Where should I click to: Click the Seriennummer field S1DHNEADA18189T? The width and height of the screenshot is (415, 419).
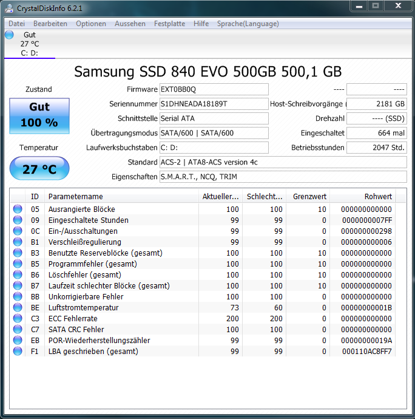(214, 104)
